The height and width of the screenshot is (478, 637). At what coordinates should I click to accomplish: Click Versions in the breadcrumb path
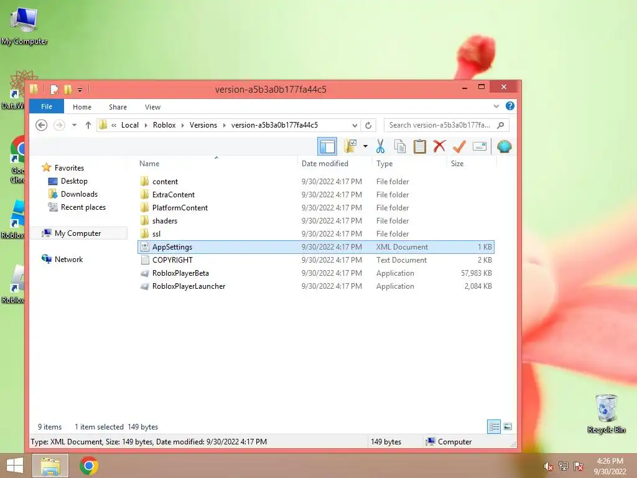point(203,125)
